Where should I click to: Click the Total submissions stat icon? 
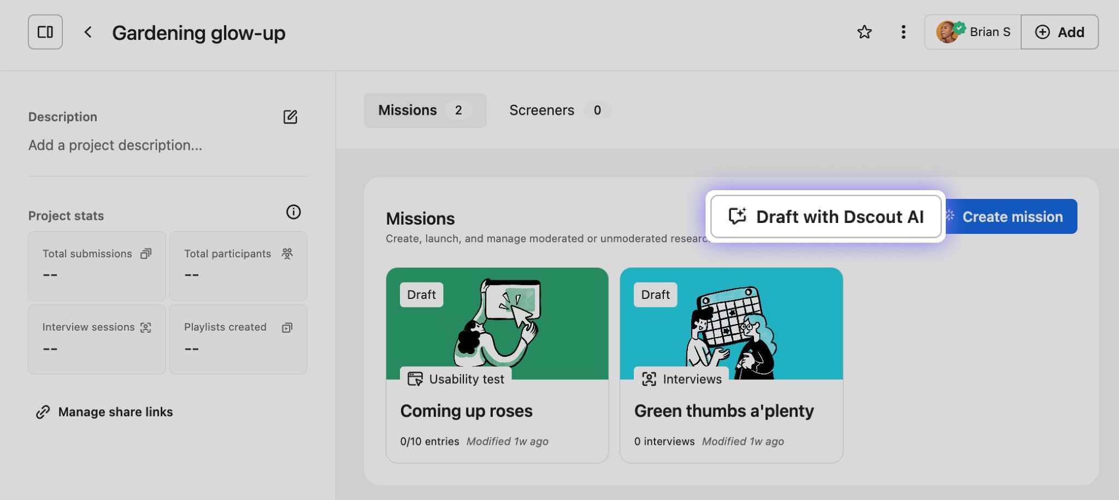click(x=146, y=254)
